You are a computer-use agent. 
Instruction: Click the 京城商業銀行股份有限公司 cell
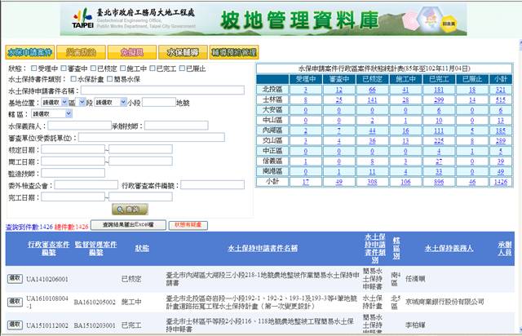tap(445, 302)
